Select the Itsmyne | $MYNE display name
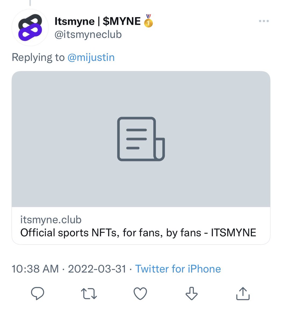The image size is (282, 323). tap(97, 21)
